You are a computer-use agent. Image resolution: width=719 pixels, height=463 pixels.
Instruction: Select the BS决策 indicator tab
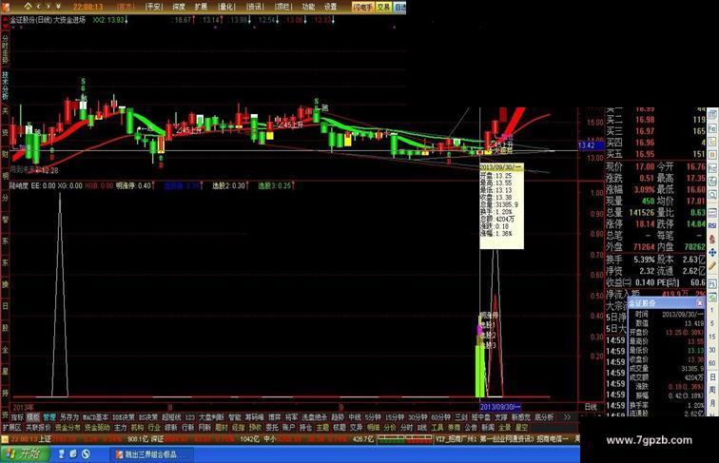[x=148, y=417]
